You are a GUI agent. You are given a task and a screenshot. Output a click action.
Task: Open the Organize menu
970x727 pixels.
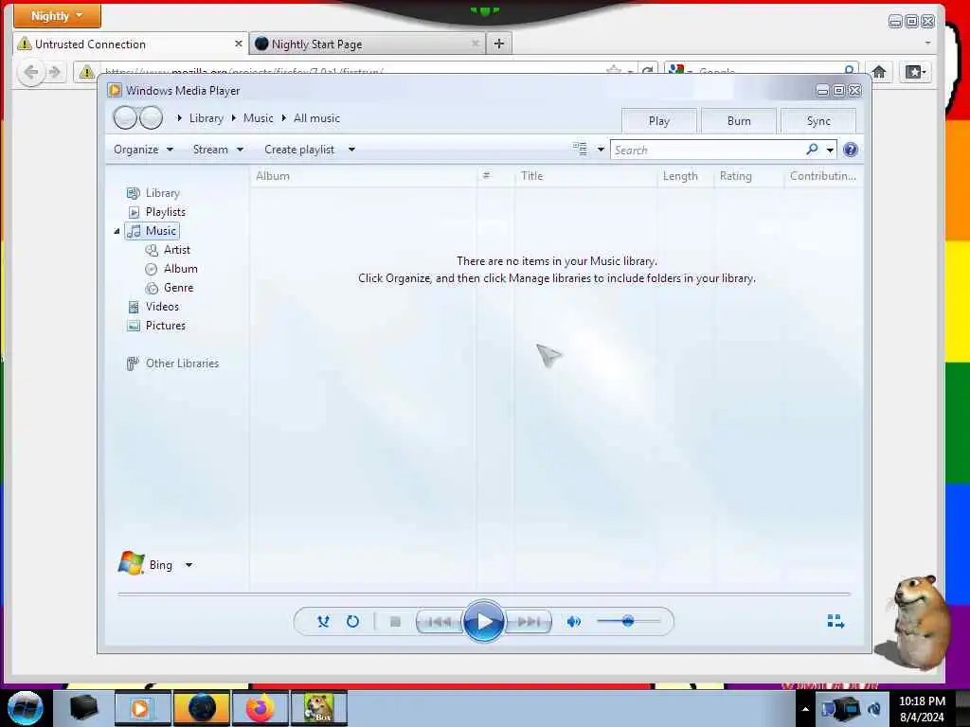tap(144, 150)
